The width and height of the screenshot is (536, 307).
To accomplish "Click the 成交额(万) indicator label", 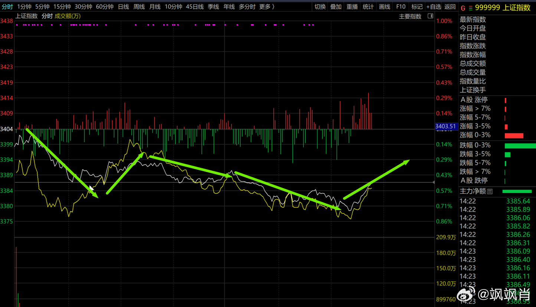I will pyautogui.click(x=67, y=16).
